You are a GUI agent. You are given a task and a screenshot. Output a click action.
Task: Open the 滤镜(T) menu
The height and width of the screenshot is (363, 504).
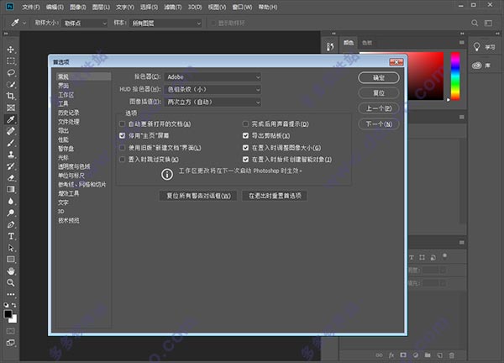172,7
